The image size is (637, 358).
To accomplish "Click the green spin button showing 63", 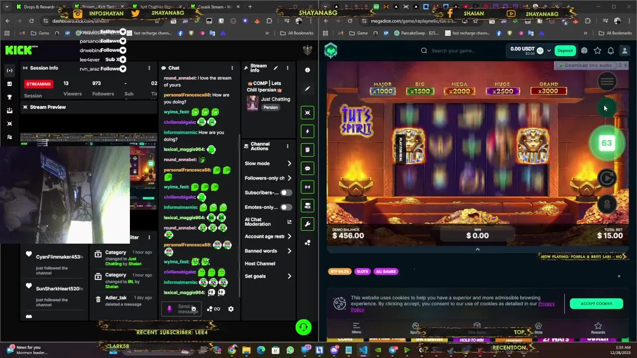I will point(607,143).
